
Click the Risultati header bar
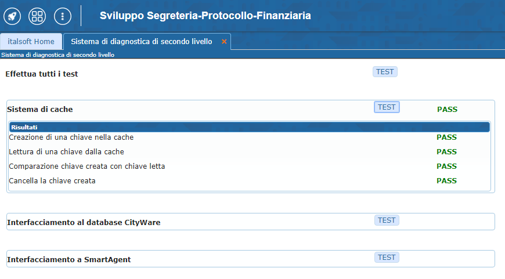(x=250, y=127)
